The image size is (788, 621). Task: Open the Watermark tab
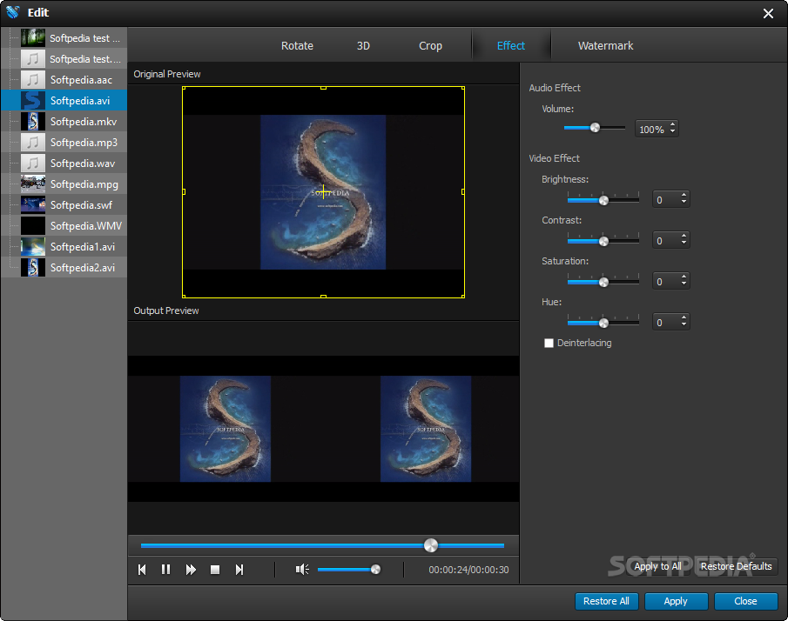coord(605,46)
